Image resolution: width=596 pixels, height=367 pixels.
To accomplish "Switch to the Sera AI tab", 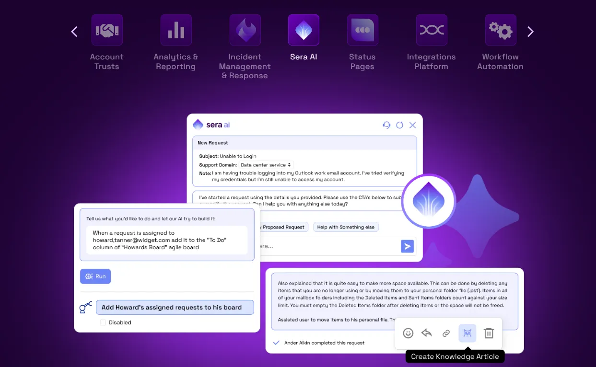I will pos(304,30).
